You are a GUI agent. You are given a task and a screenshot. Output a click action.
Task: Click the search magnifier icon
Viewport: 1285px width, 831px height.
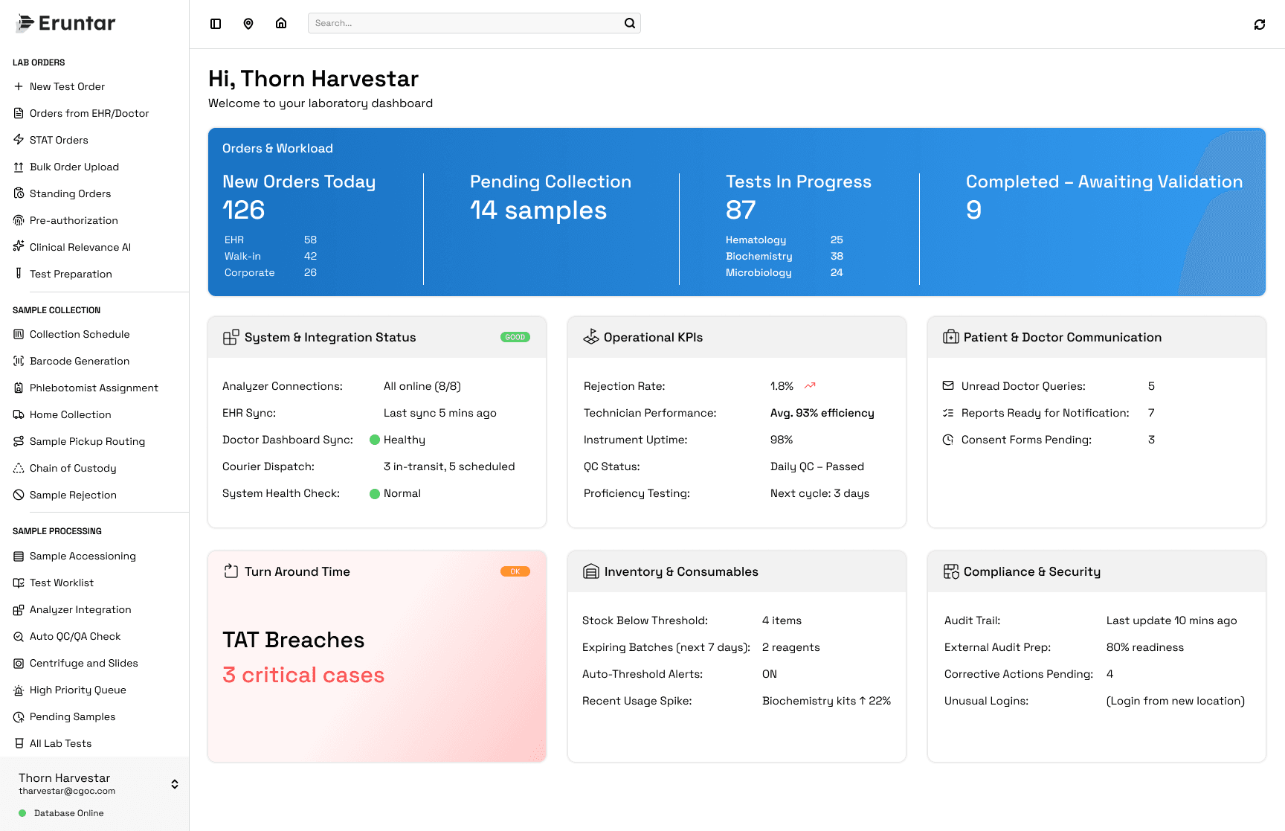pos(628,23)
